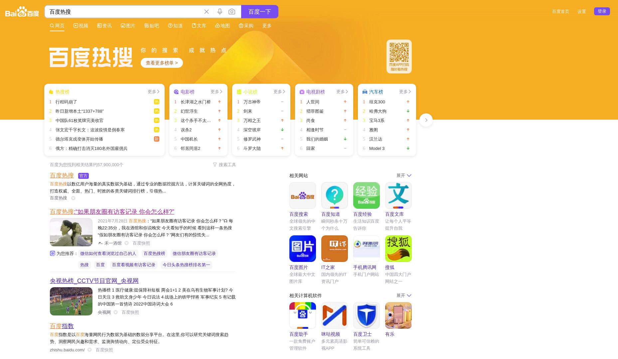Start voice search with microphone icon
618x359 pixels.
click(x=220, y=12)
